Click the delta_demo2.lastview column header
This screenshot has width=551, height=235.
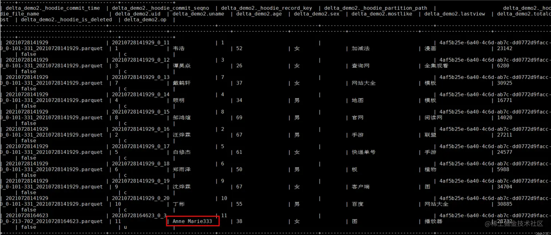click(x=455, y=14)
